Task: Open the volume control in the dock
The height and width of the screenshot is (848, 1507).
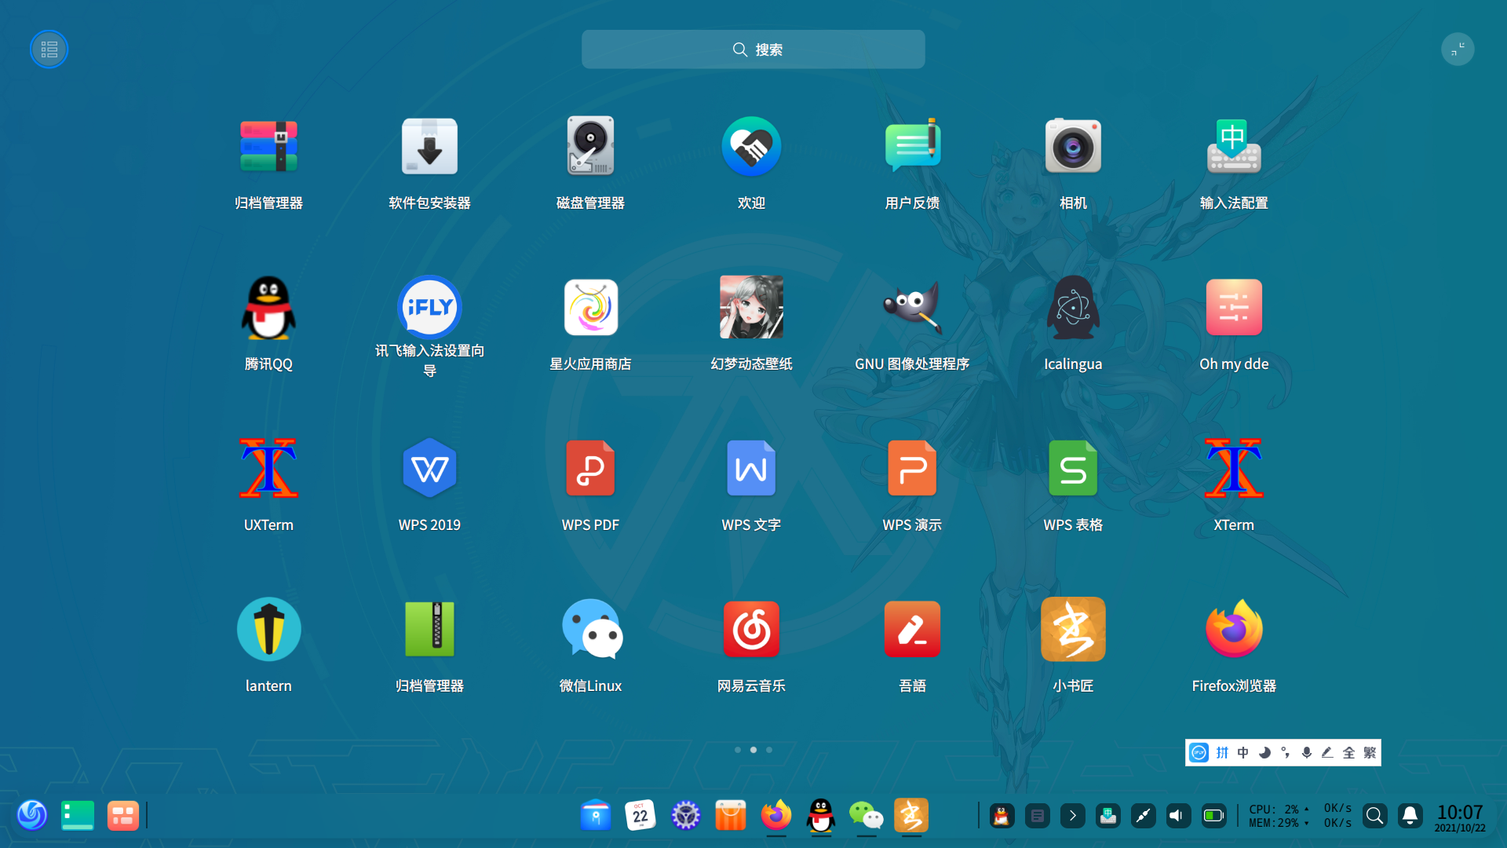Action: tap(1177, 816)
